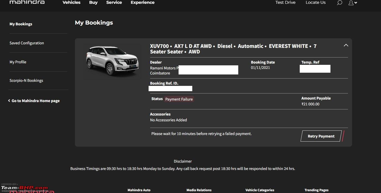This screenshot has width=381, height=193.
Task: Open Saved Configuration section
Action: tap(27, 43)
